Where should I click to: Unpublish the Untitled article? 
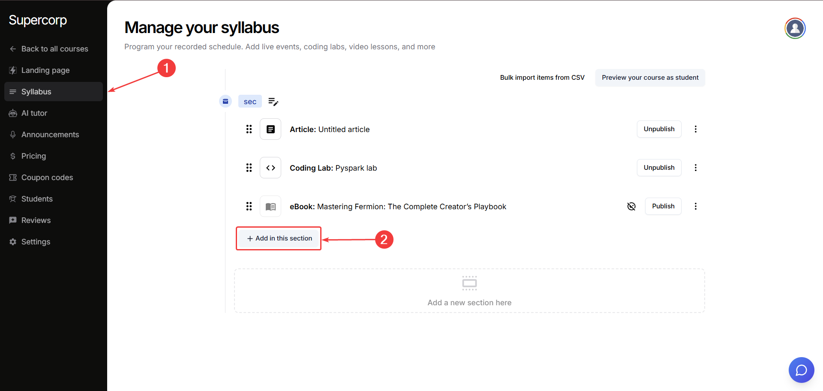[x=659, y=129]
